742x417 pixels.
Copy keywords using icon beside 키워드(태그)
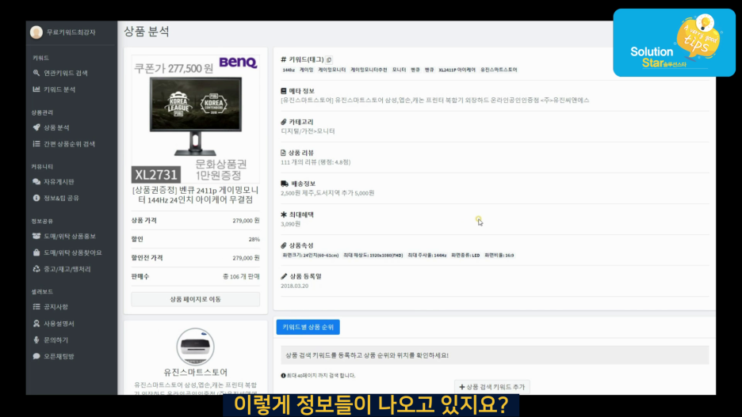(329, 59)
